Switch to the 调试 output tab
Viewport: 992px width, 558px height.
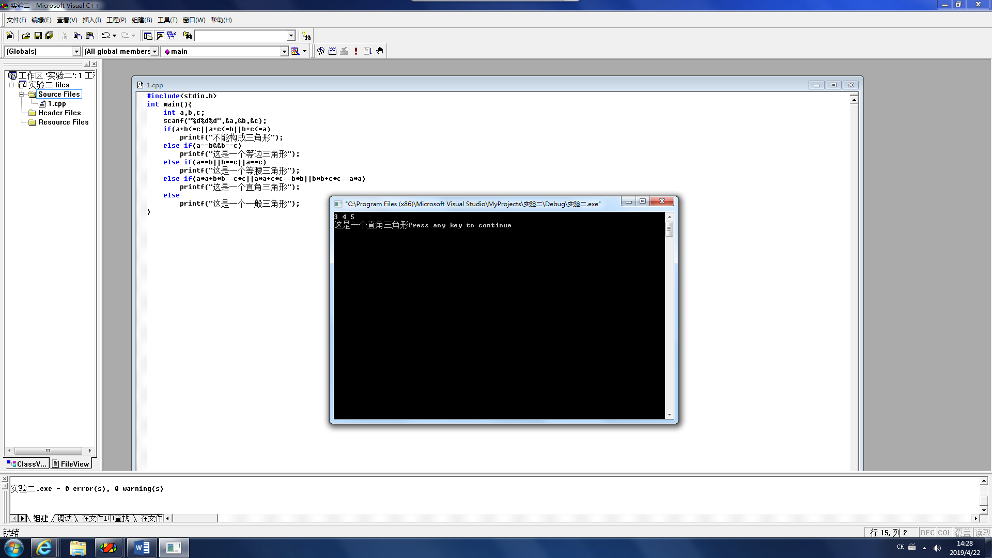[x=65, y=518]
